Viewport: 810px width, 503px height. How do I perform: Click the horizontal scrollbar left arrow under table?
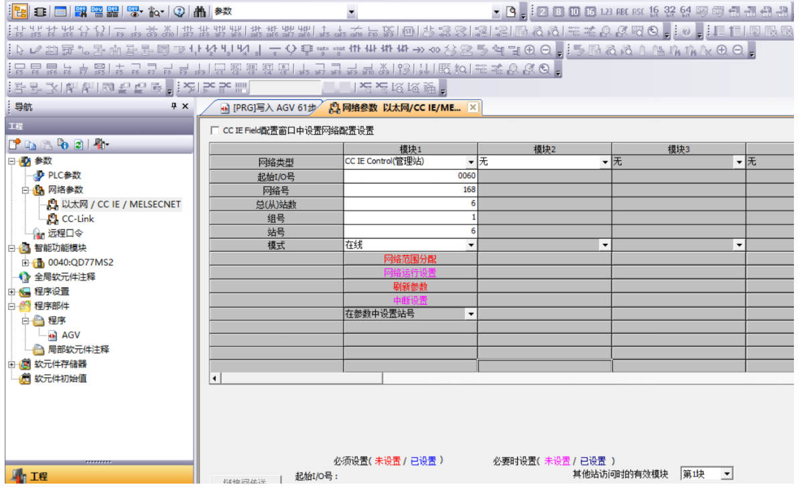tap(215, 378)
